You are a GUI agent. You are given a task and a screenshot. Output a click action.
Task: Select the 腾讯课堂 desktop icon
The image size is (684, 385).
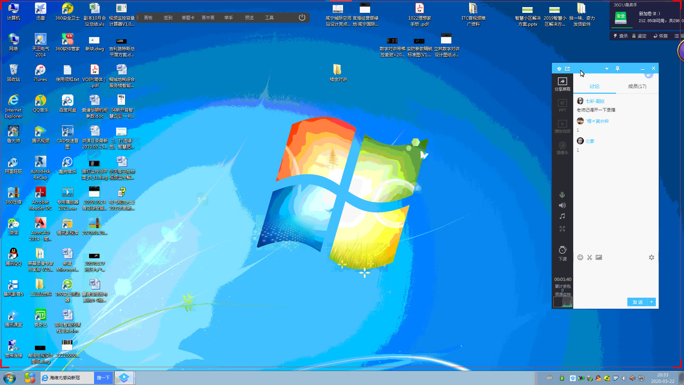(x=14, y=318)
